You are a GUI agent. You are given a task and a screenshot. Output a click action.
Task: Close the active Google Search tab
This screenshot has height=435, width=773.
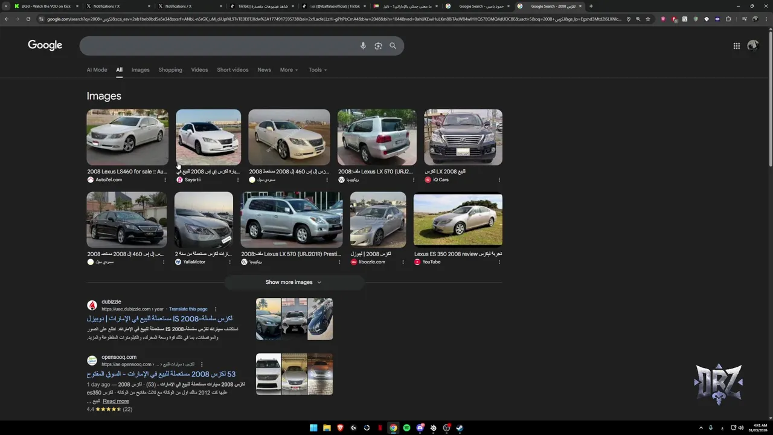580,6
